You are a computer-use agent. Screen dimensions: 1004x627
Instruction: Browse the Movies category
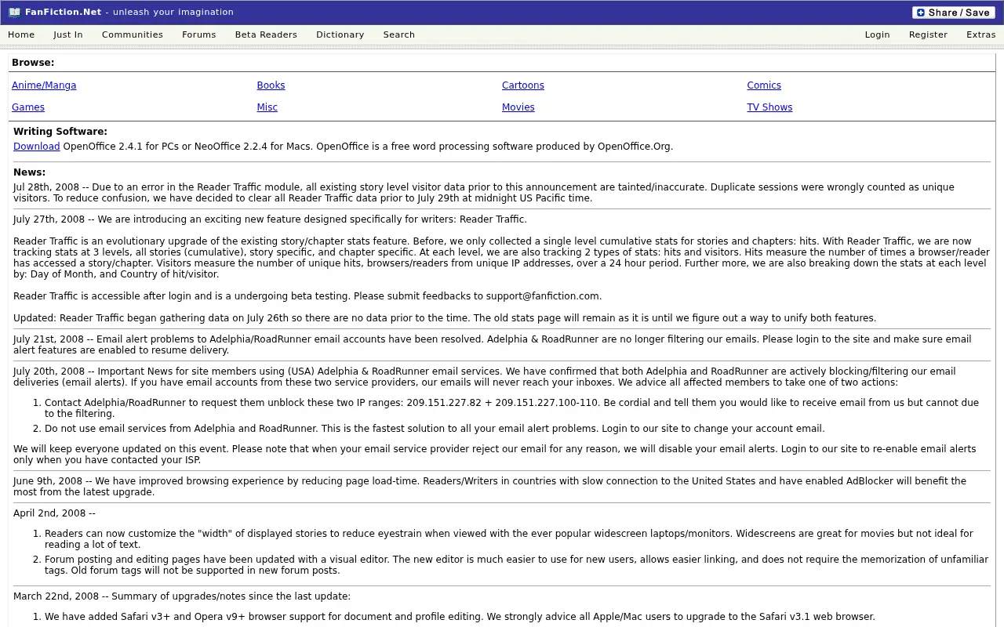click(518, 107)
